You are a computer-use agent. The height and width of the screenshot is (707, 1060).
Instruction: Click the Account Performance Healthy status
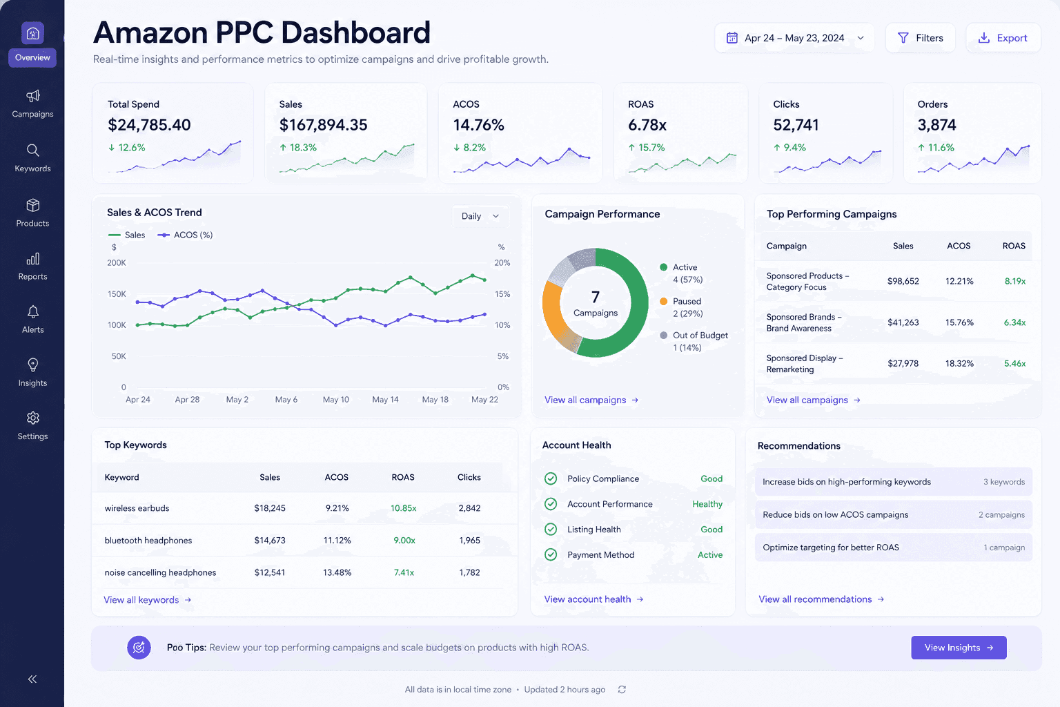coord(707,504)
